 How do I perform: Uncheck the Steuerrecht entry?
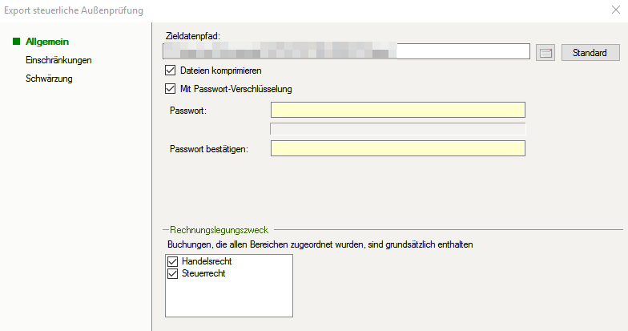point(172,273)
